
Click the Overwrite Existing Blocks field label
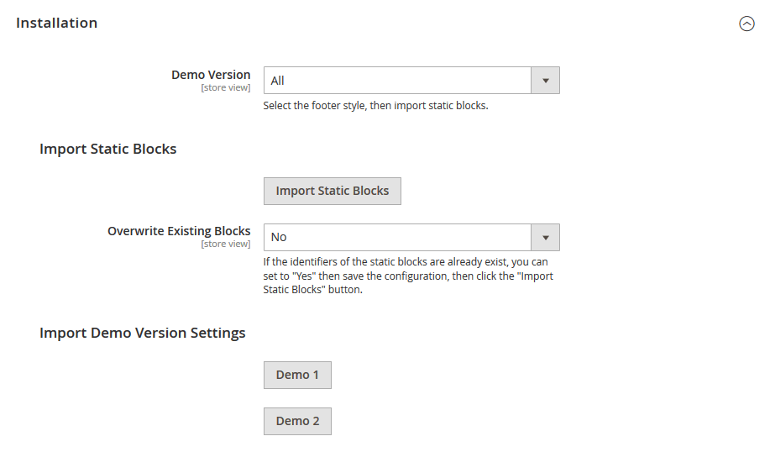pyautogui.click(x=179, y=231)
